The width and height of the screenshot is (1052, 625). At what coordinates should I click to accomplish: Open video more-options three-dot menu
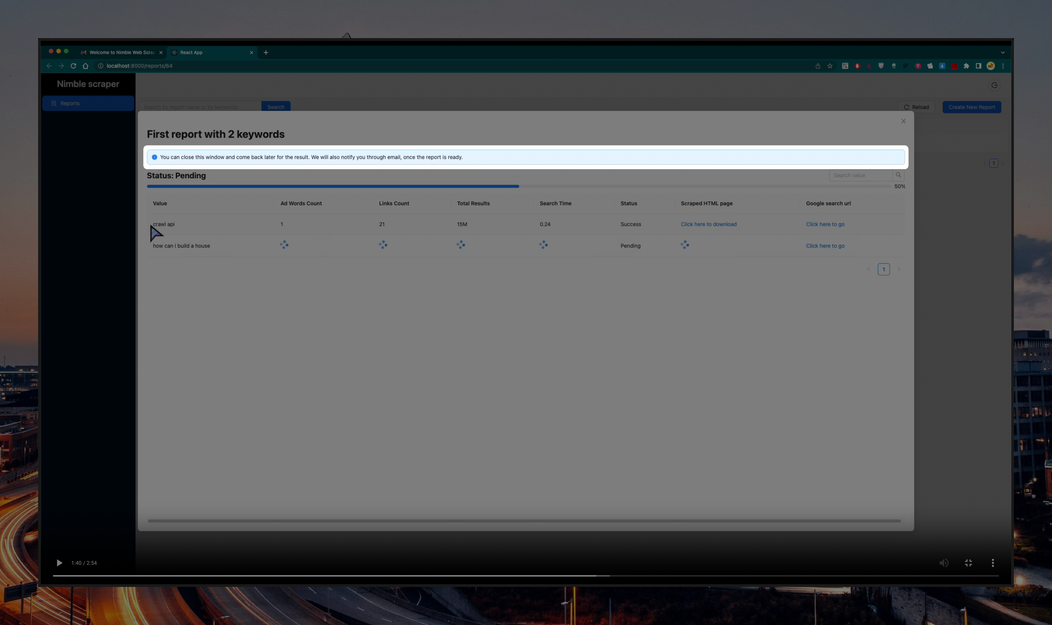click(x=993, y=562)
